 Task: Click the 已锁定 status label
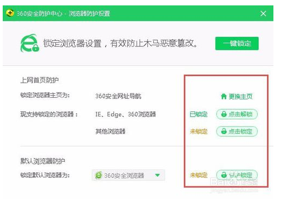click(199, 114)
